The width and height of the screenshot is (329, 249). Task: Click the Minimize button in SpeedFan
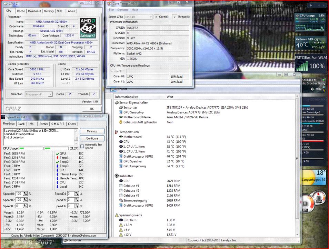point(92,131)
